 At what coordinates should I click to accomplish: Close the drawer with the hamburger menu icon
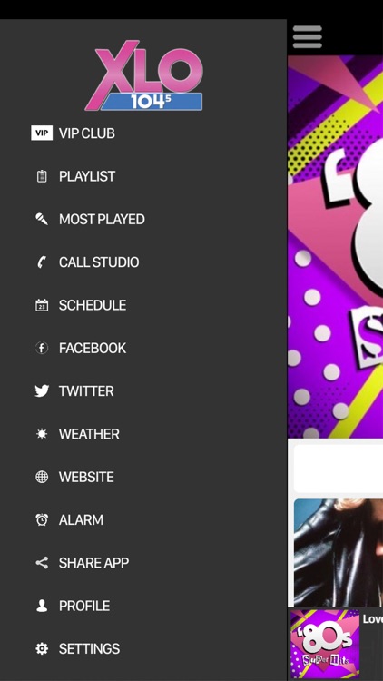(308, 37)
